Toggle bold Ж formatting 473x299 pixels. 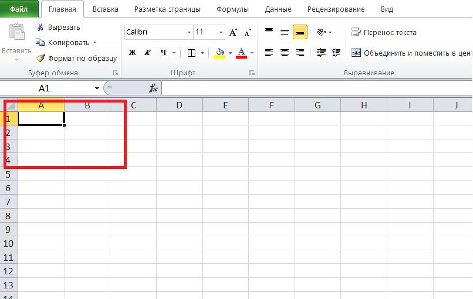(132, 53)
